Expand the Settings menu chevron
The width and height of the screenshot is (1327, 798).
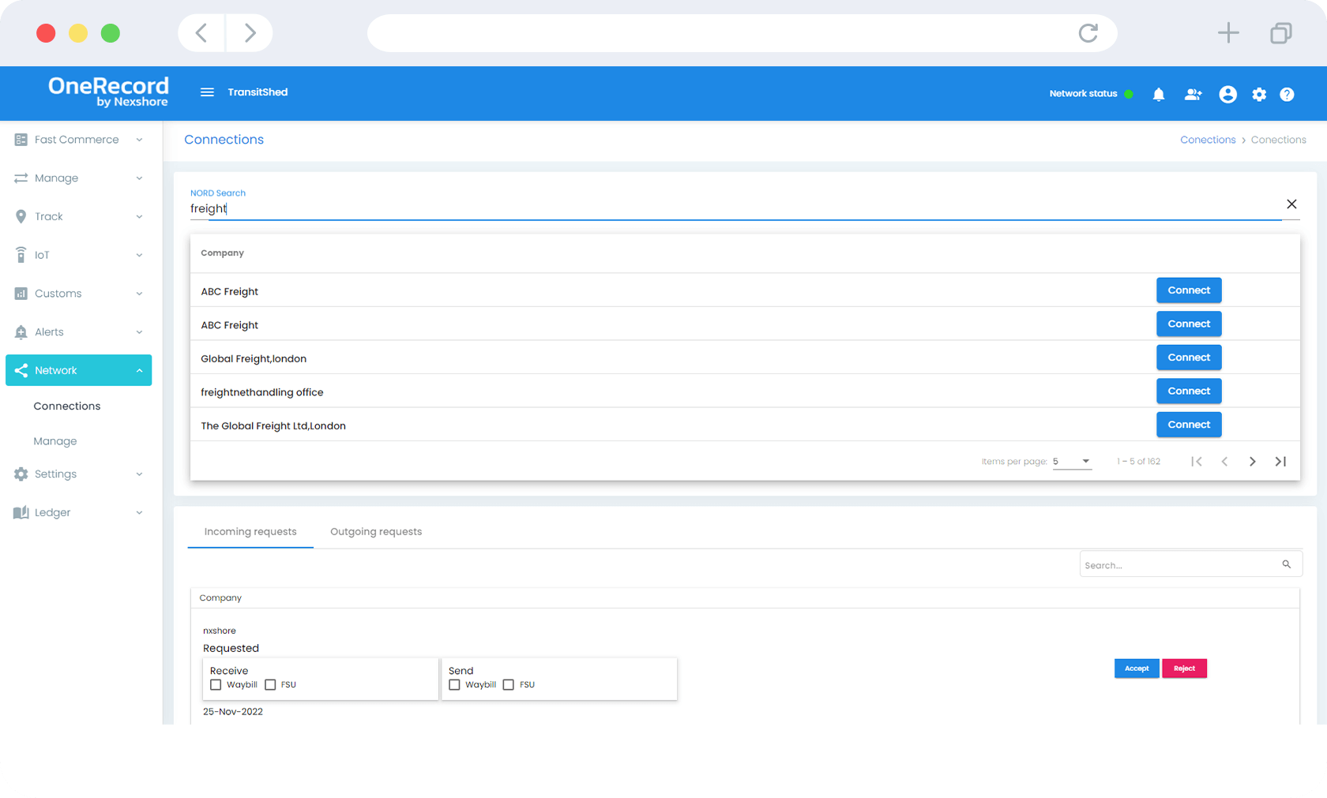click(x=139, y=474)
